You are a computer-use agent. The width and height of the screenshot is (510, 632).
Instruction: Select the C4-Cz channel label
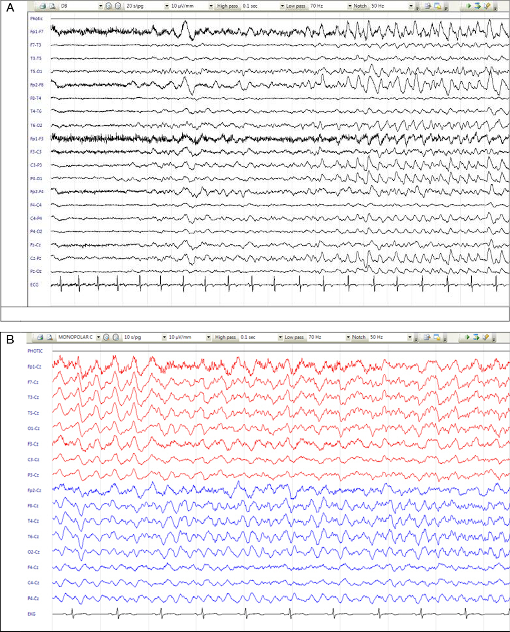point(33,583)
